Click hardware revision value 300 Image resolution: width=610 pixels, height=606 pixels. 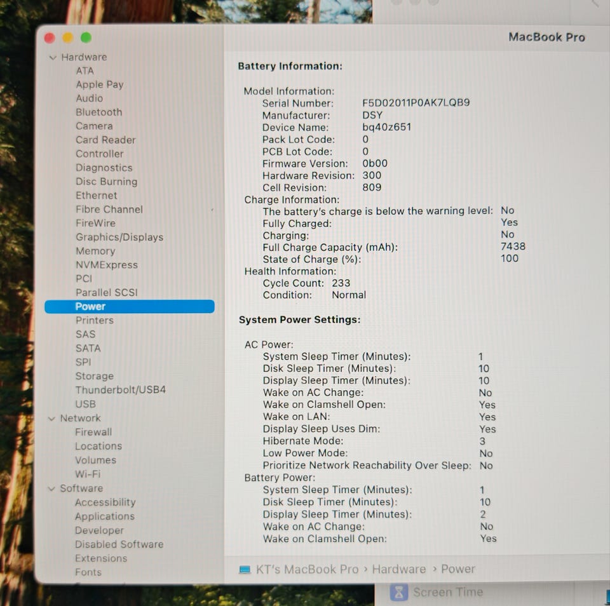372,175
